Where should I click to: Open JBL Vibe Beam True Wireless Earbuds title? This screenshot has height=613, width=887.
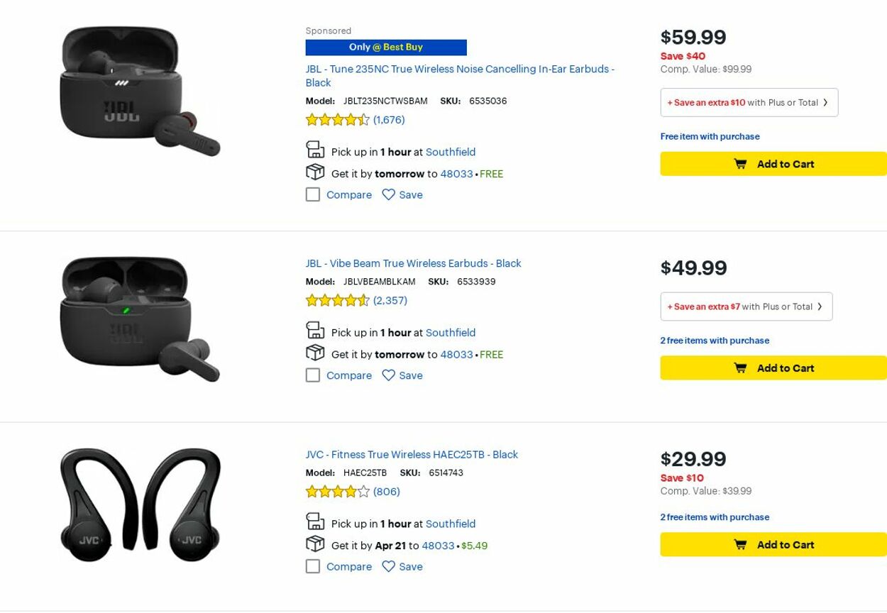(x=413, y=263)
